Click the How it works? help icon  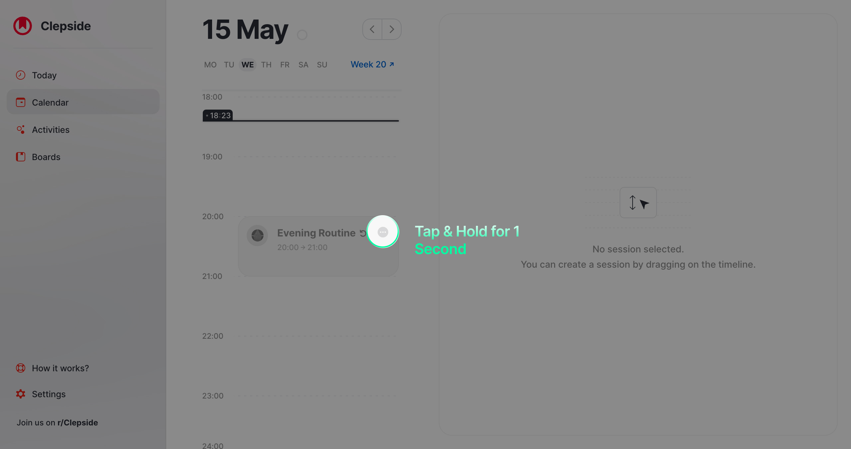(x=21, y=368)
